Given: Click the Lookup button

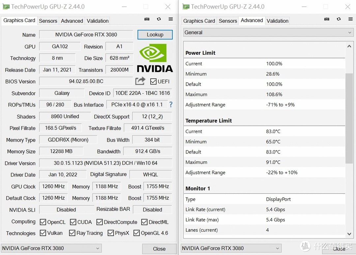Looking at the screenshot, I should (x=155, y=35).
